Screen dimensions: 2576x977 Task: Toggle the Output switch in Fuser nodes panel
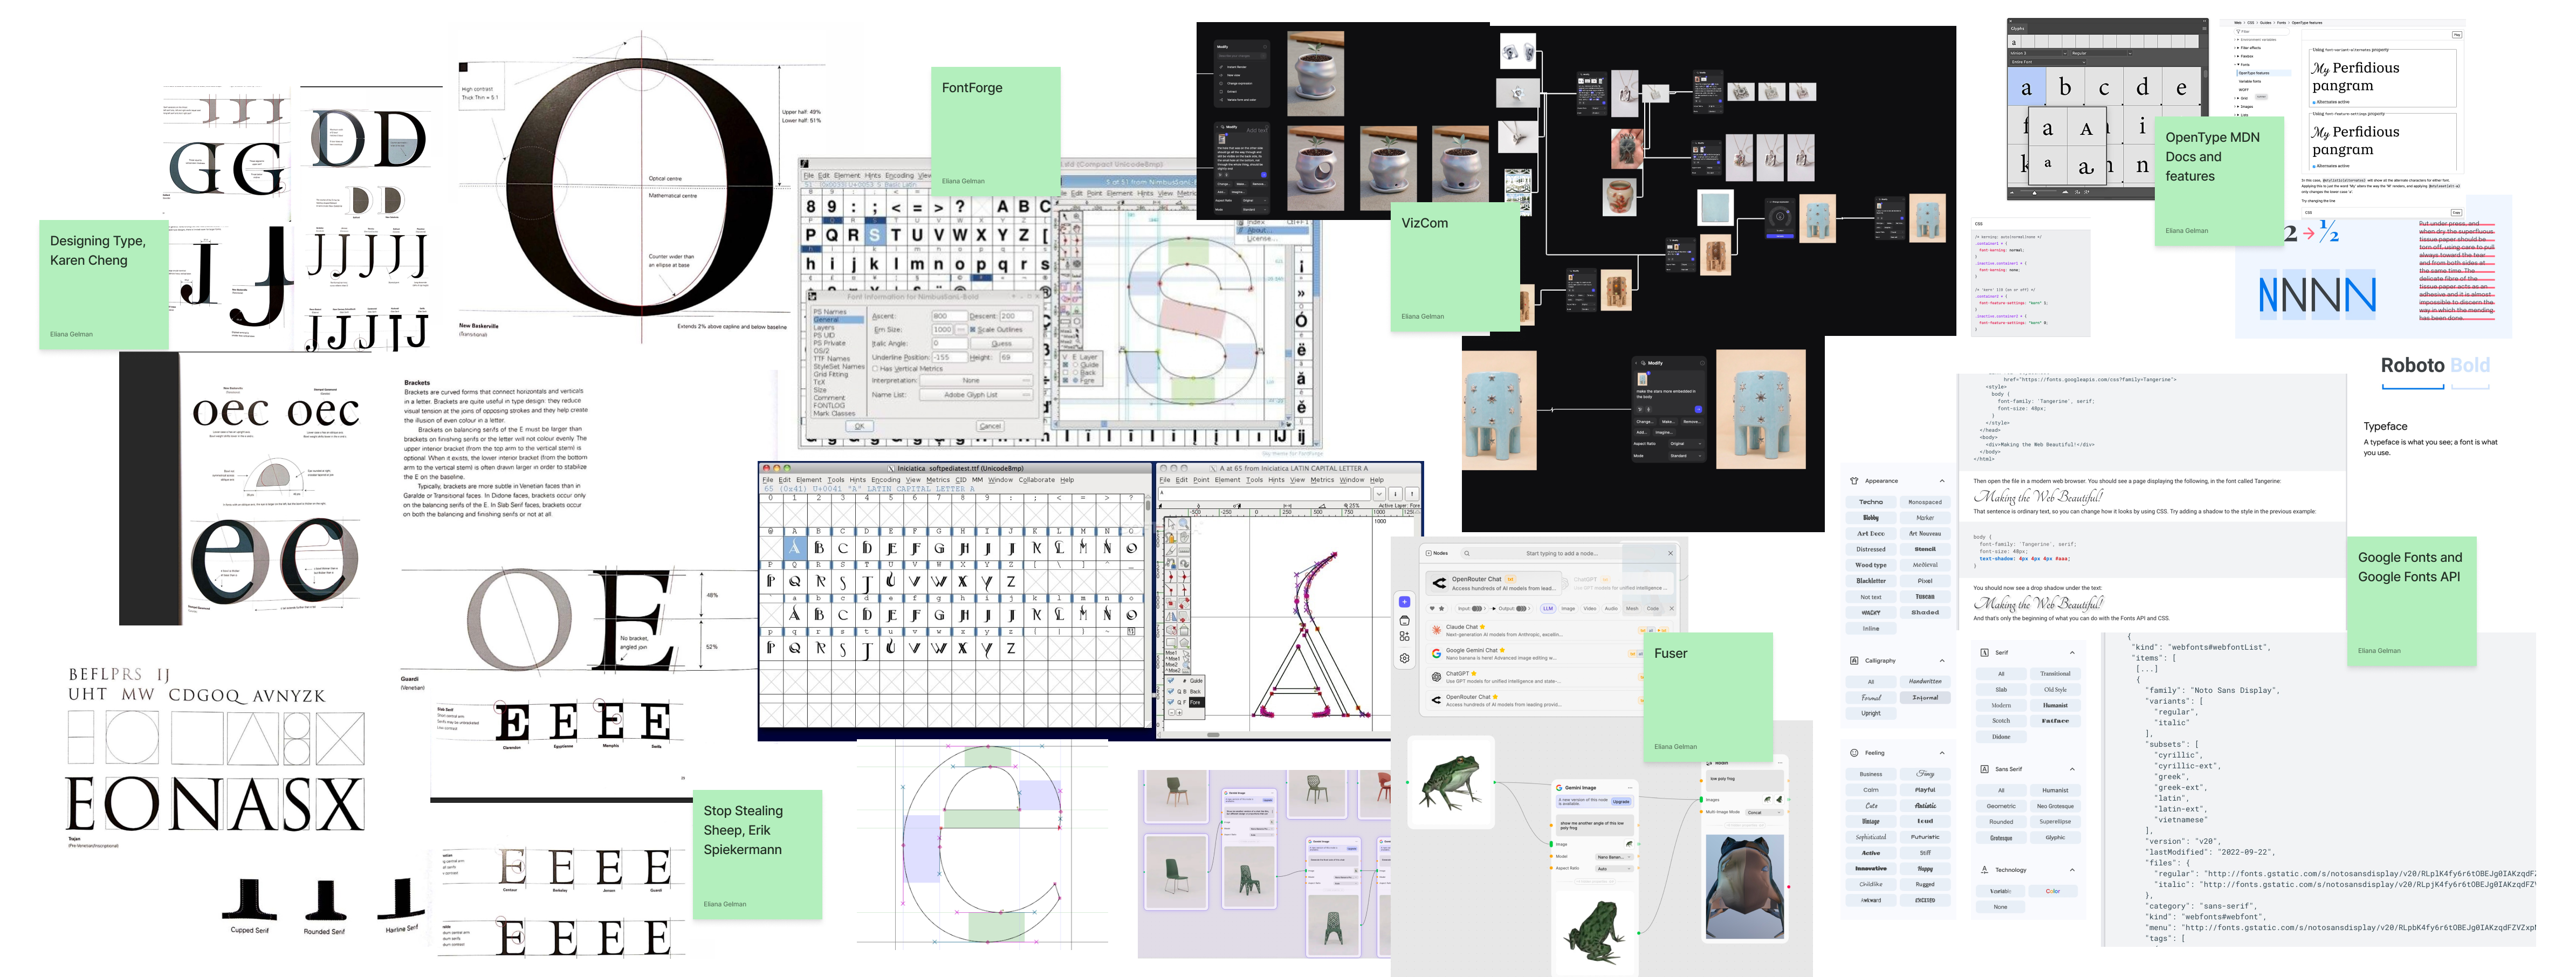point(1522,609)
